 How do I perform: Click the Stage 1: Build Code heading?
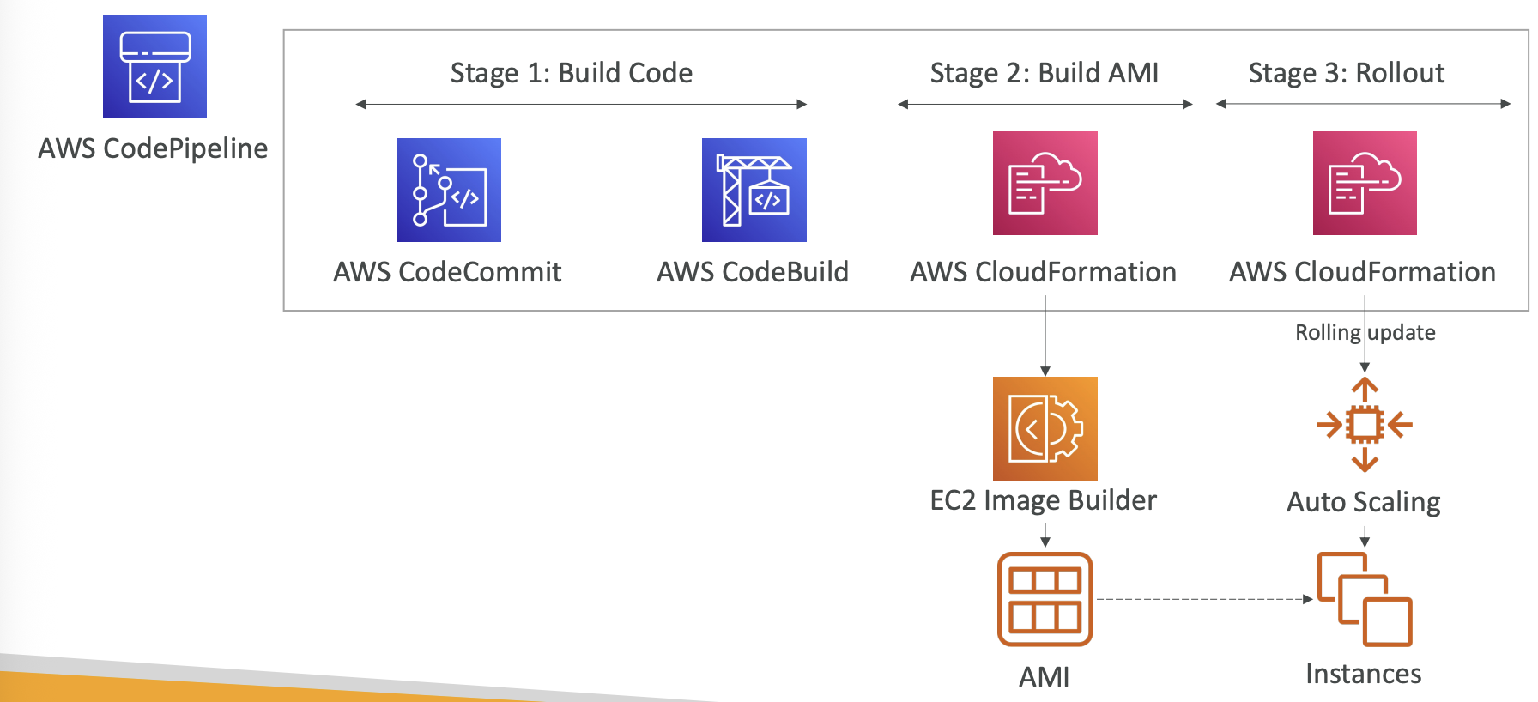(x=572, y=73)
